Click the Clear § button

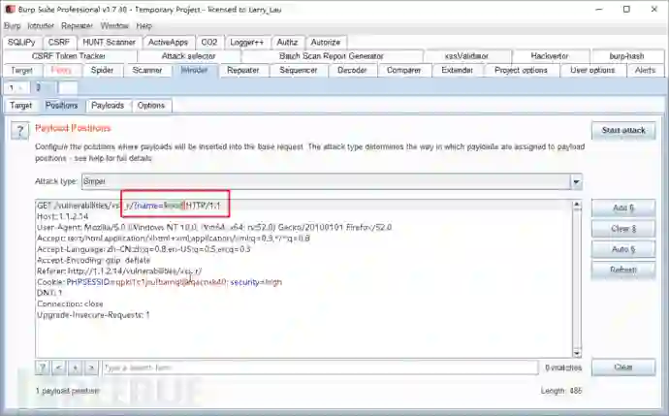623,229
